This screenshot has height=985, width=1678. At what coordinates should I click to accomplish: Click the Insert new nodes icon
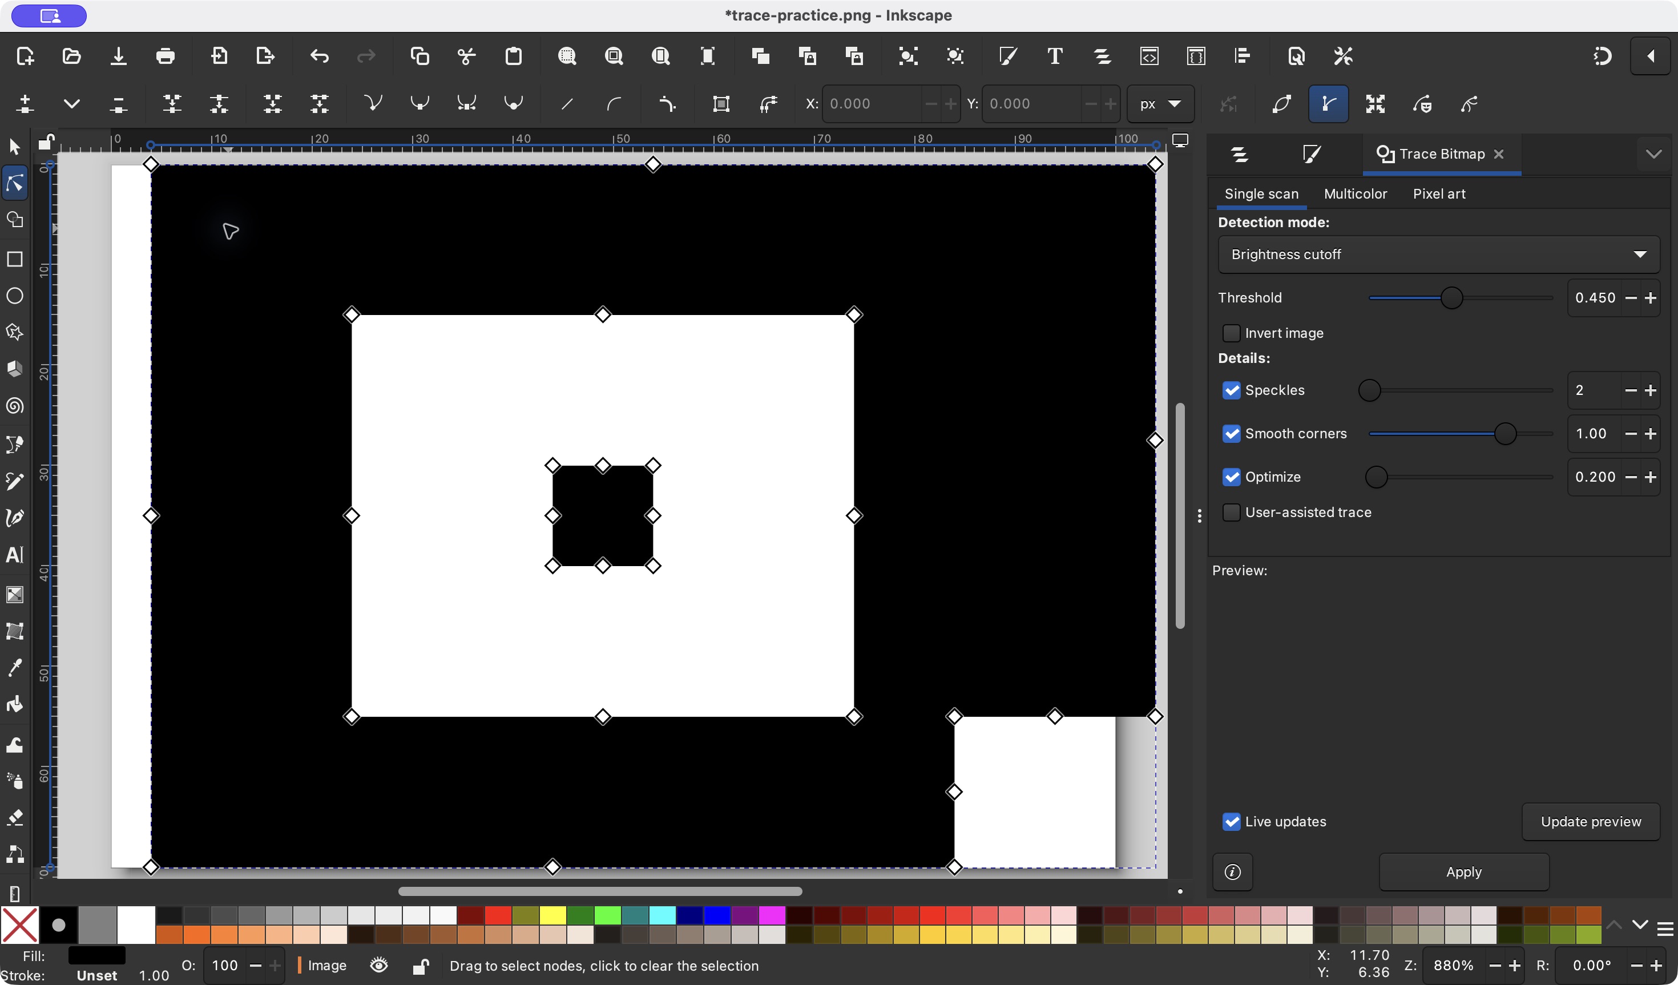(25, 104)
